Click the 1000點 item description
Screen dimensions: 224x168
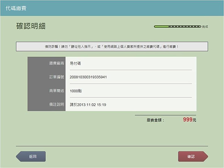point(76,91)
